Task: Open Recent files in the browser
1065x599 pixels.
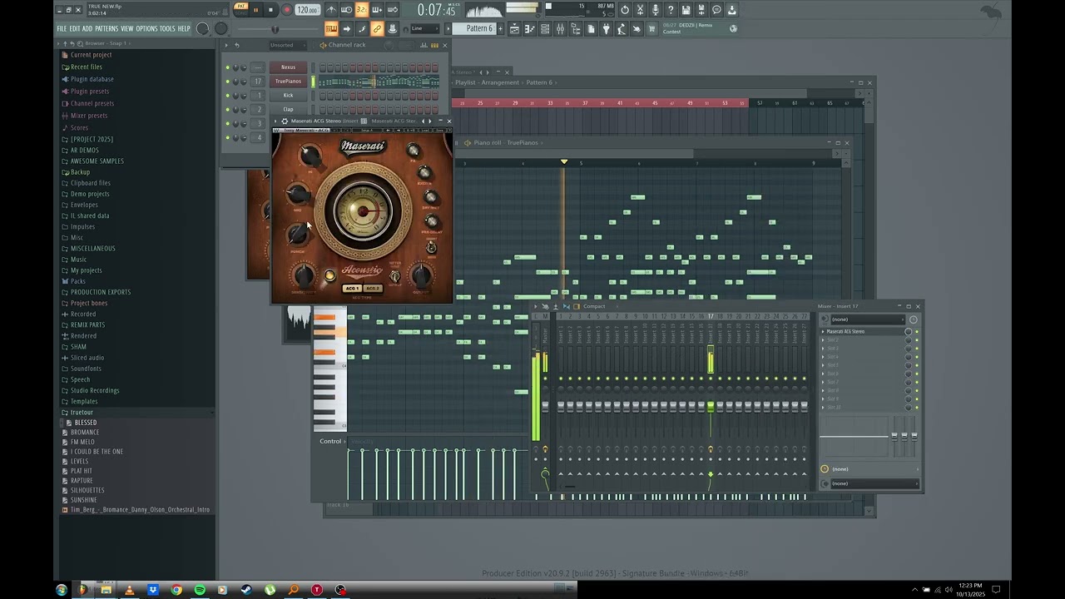Action: pyautogui.click(x=82, y=67)
